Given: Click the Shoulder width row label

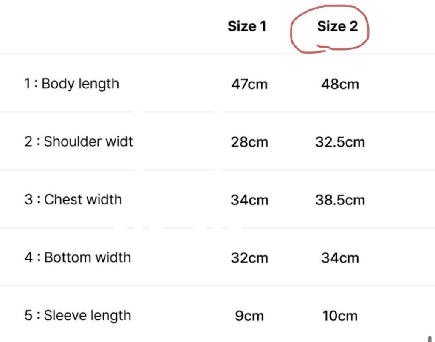Looking at the screenshot, I should click(79, 141).
